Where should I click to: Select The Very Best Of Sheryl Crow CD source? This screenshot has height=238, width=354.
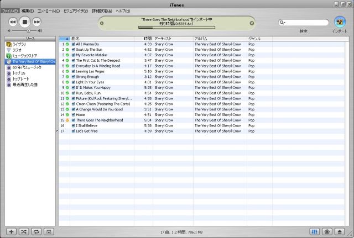pyautogui.click(x=30, y=61)
